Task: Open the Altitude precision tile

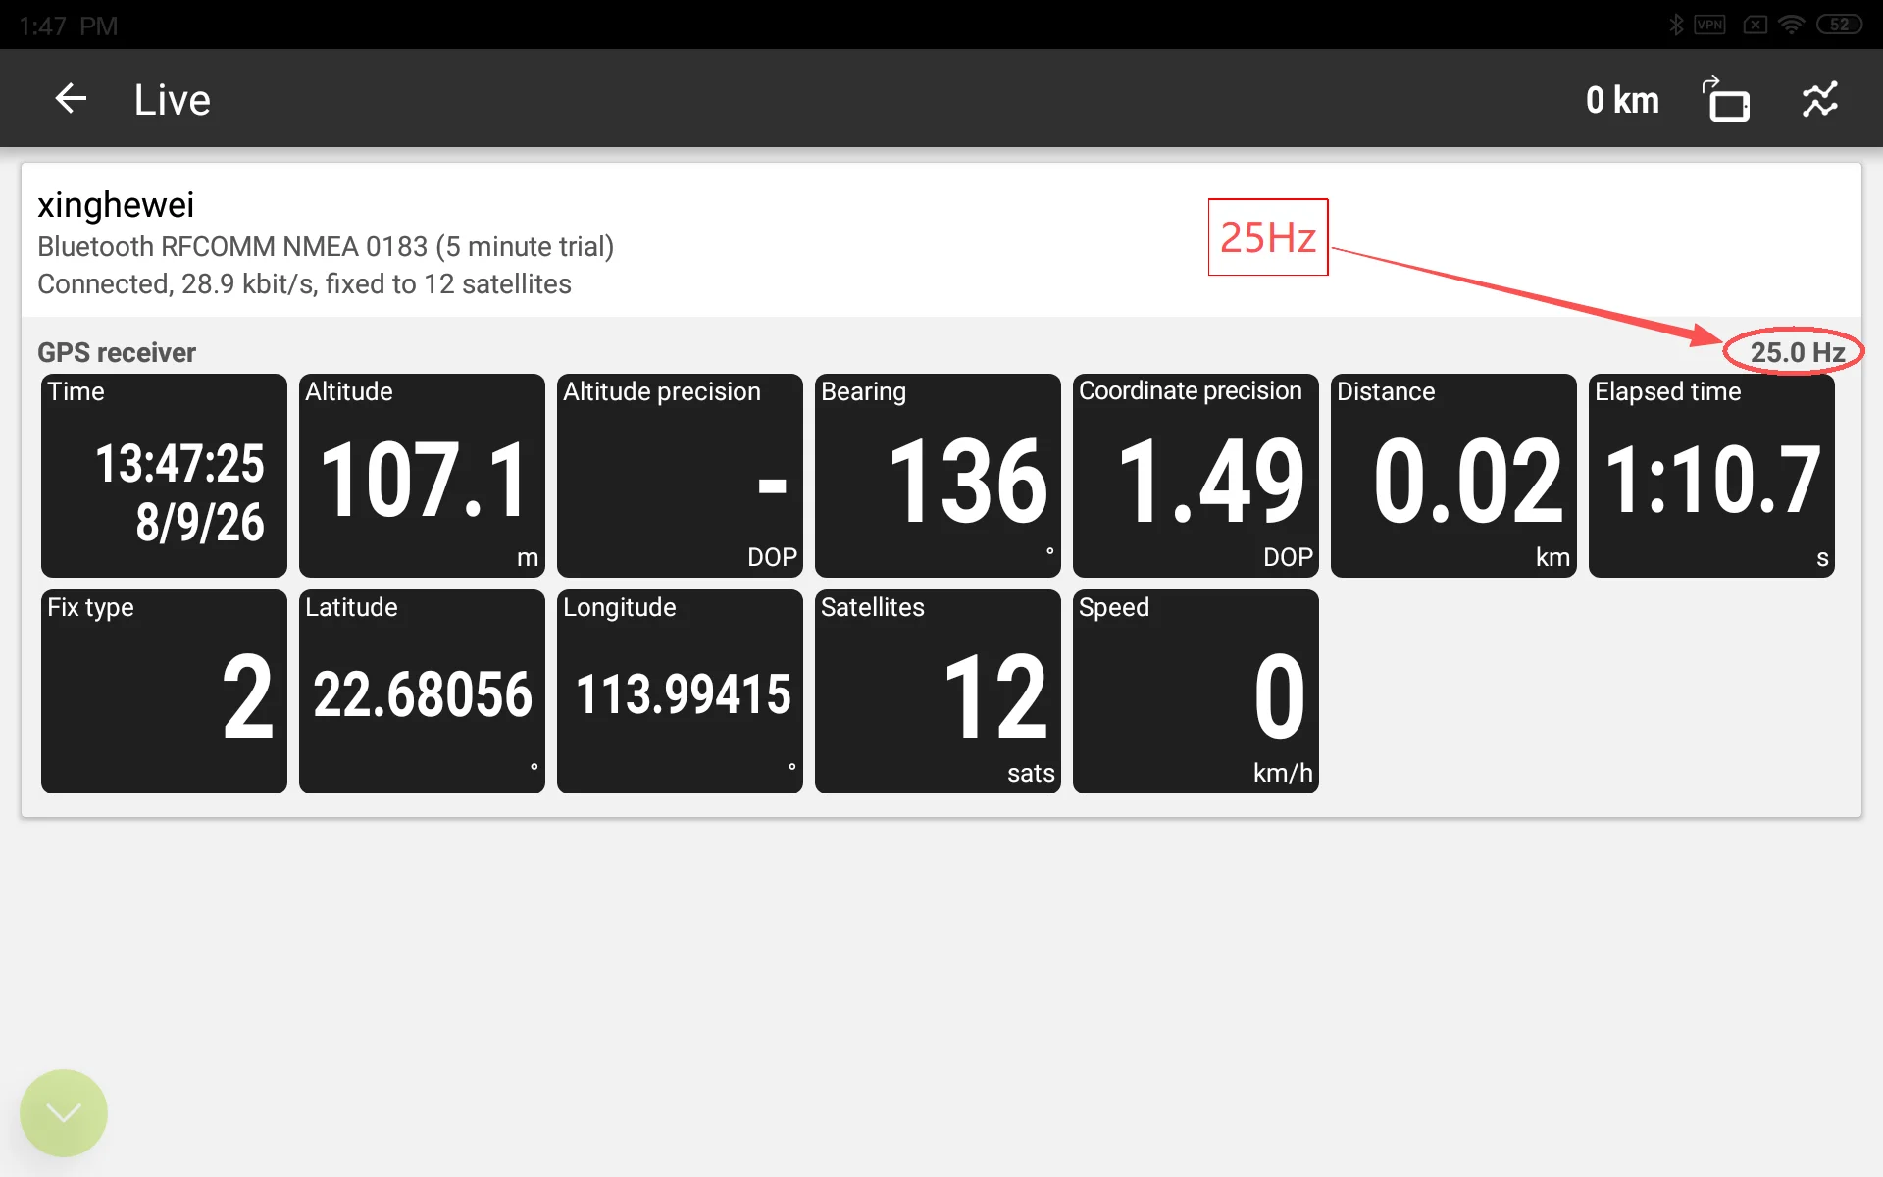Action: pyautogui.click(x=680, y=476)
